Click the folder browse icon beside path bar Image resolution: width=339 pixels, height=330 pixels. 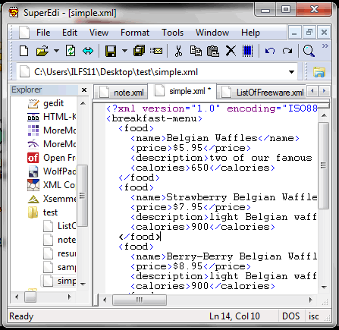(x=319, y=72)
